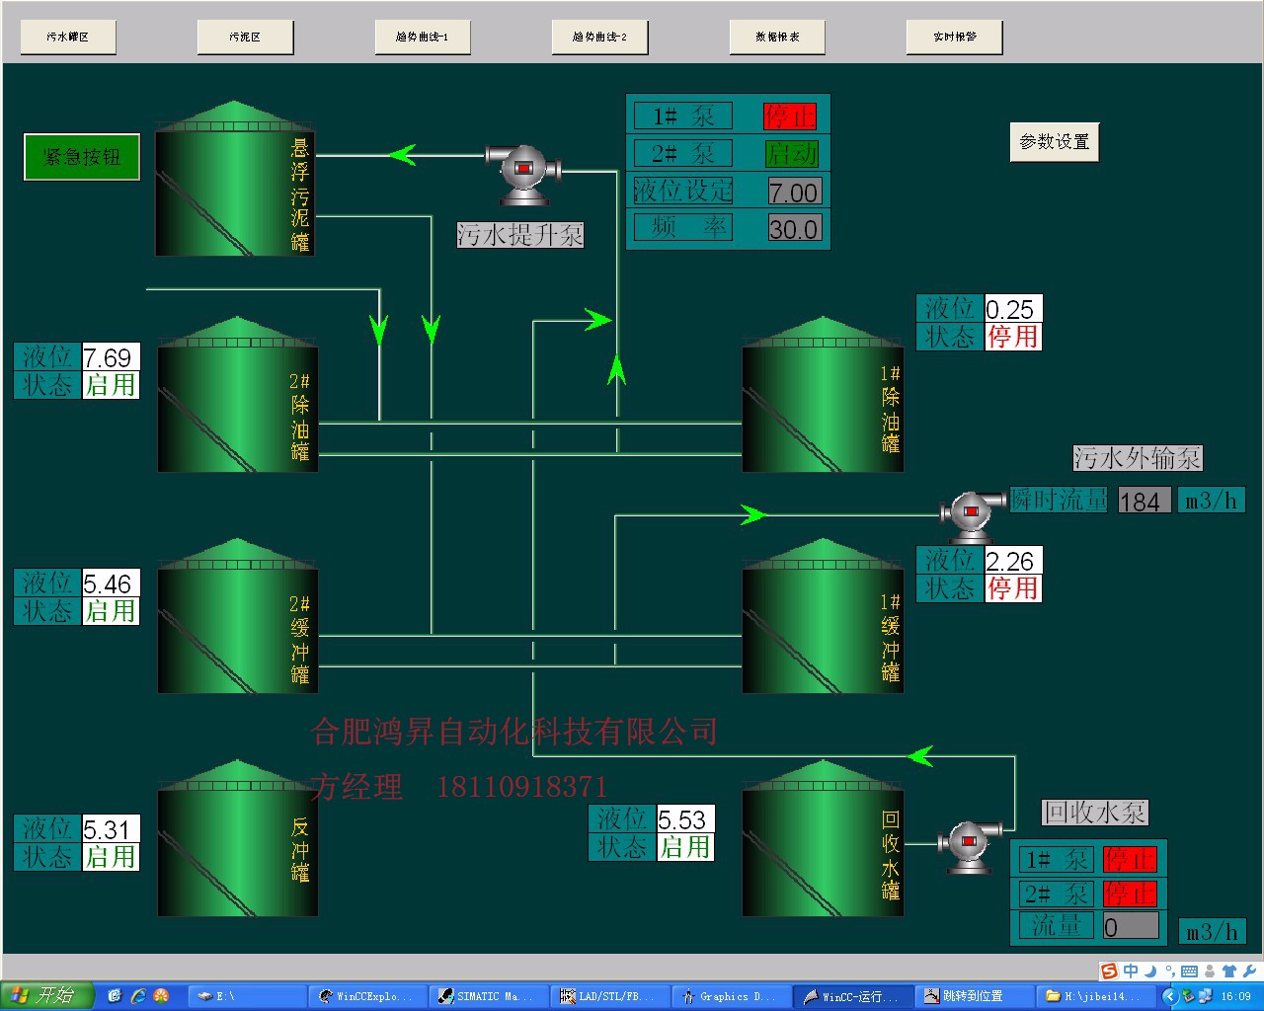Open the 参数设置 parameter settings
This screenshot has height=1011, width=1264.
1054,142
